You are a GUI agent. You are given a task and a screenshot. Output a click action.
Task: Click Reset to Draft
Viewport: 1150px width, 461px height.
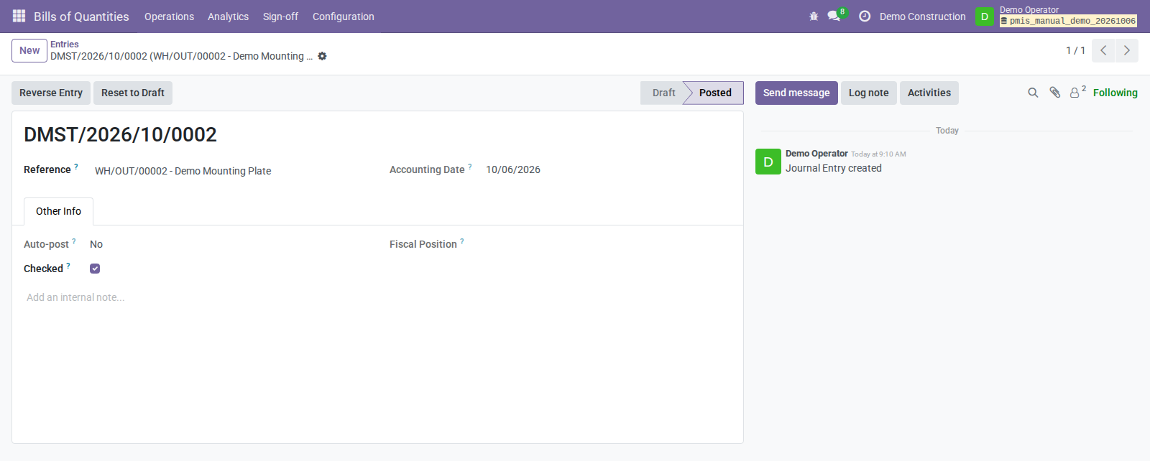[x=133, y=93]
